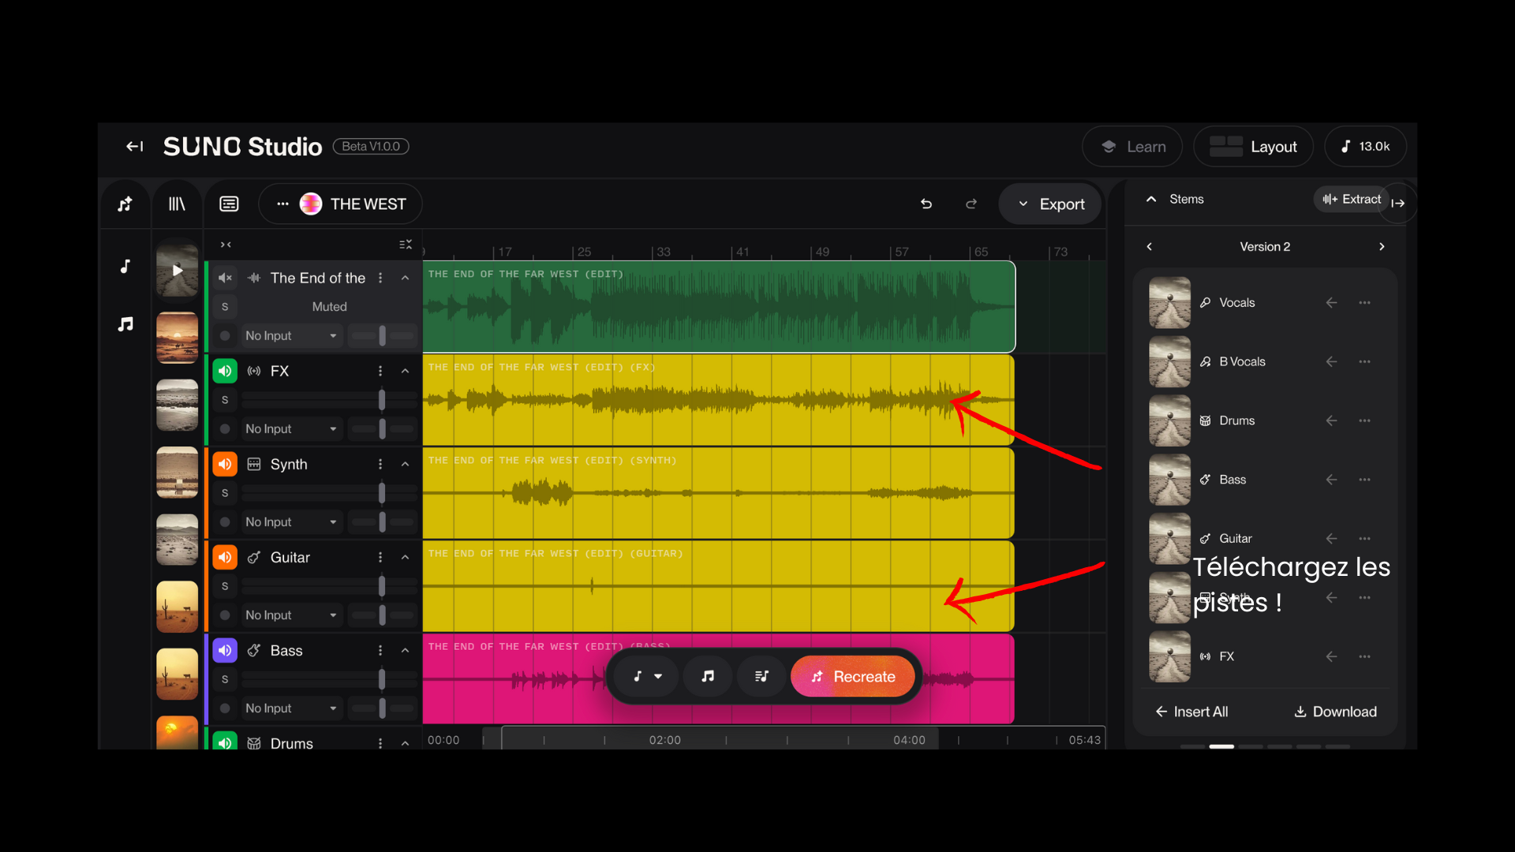Image resolution: width=1515 pixels, height=852 pixels.
Task: Collapse the Bass track chevron
Action: coord(405,651)
